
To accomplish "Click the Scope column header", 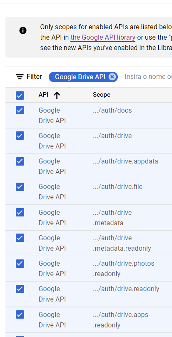I will 102,95.
